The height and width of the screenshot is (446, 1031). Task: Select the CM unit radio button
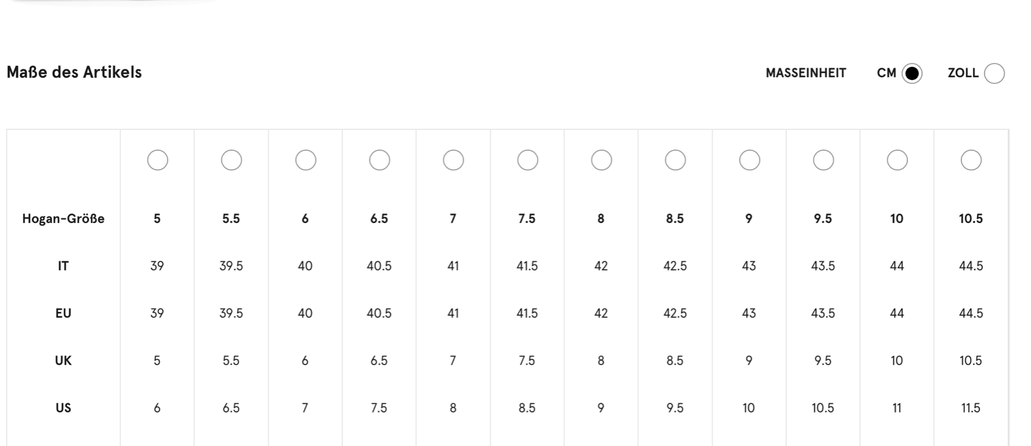click(912, 73)
